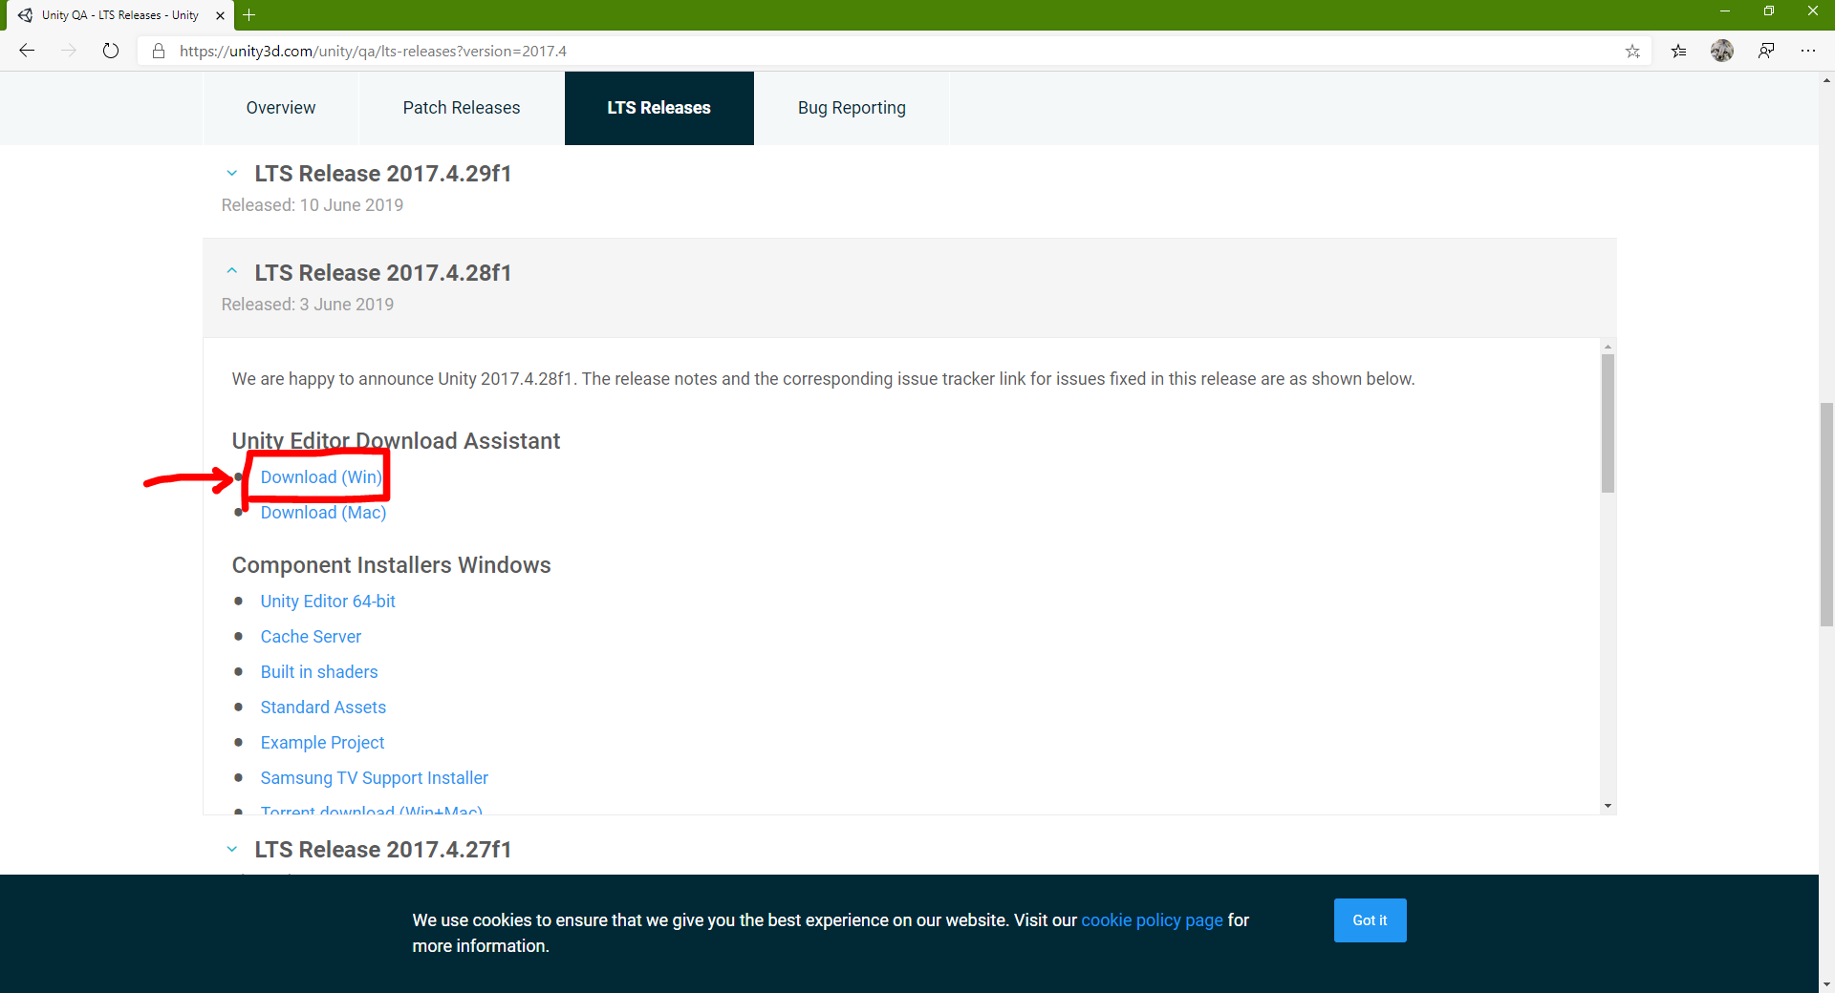This screenshot has height=993, width=1835.
Task: Click the Built in shaders link
Action: [x=319, y=671]
